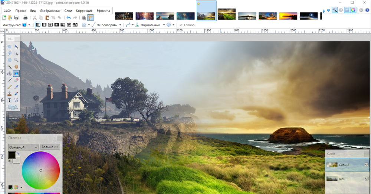Open Settings gear icon
Viewport: 371px width, 194px height.
(x=361, y=10)
